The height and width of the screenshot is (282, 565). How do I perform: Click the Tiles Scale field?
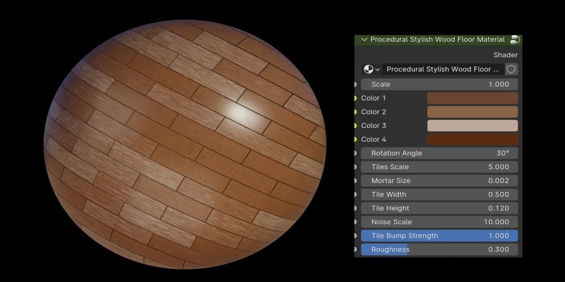[439, 167]
